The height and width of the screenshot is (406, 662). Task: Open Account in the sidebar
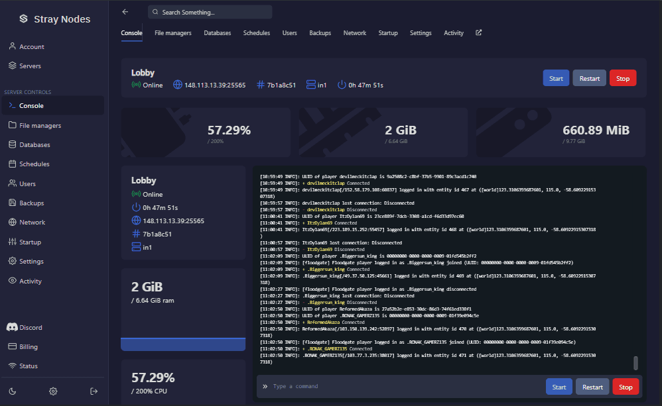tap(31, 46)
